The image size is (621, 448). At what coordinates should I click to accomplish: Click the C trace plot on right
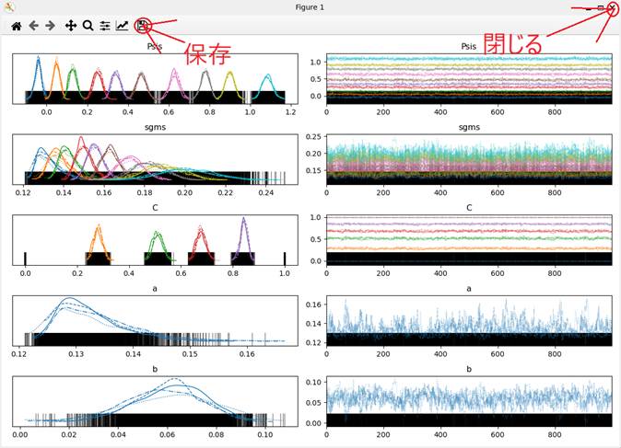coord(470,240)
